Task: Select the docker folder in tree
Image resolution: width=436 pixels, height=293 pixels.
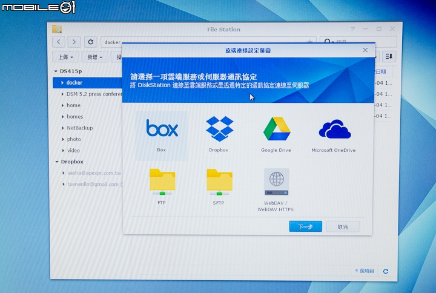Action: [88, 82]
